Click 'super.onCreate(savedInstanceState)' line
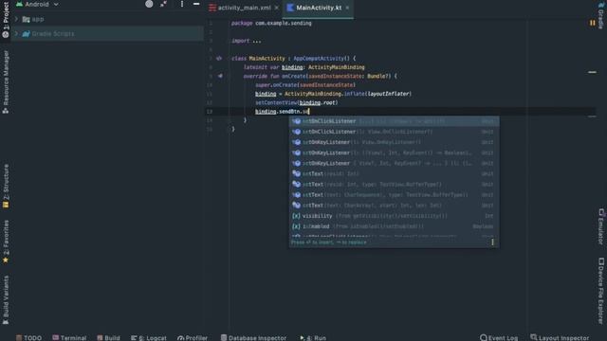607x341 pixels. coord(305,85)
